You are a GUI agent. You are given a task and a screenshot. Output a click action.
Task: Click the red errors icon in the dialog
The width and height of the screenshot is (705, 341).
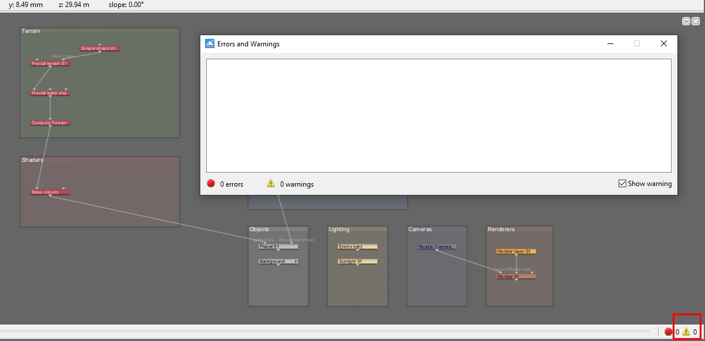211,183
